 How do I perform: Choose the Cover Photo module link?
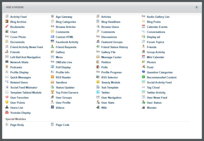tap(18, 37)
